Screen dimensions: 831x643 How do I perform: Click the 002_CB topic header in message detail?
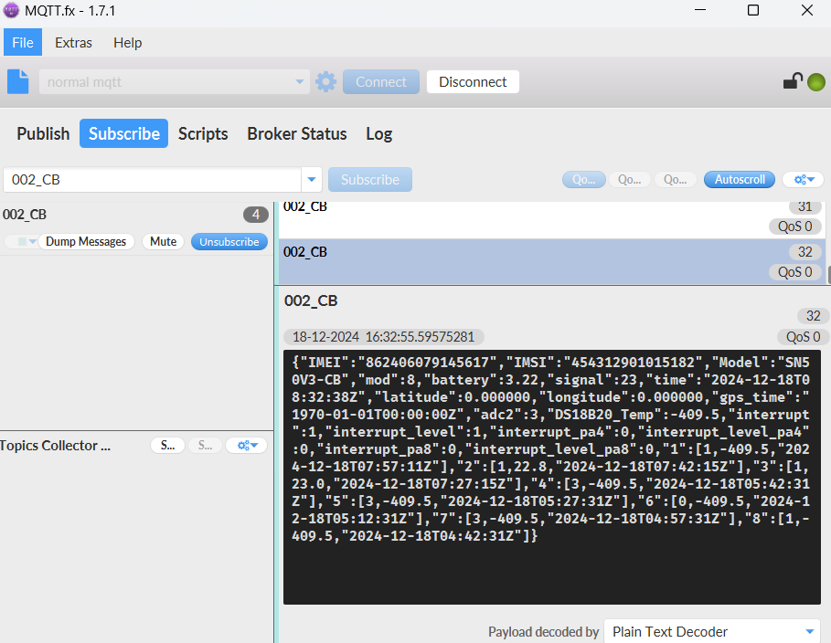(311, 300)
